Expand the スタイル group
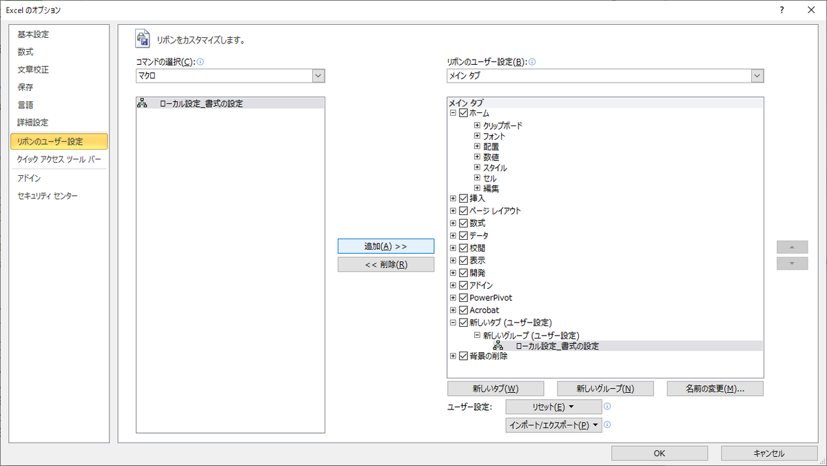This screenshot has width=827, height=466. click(477, 168)
